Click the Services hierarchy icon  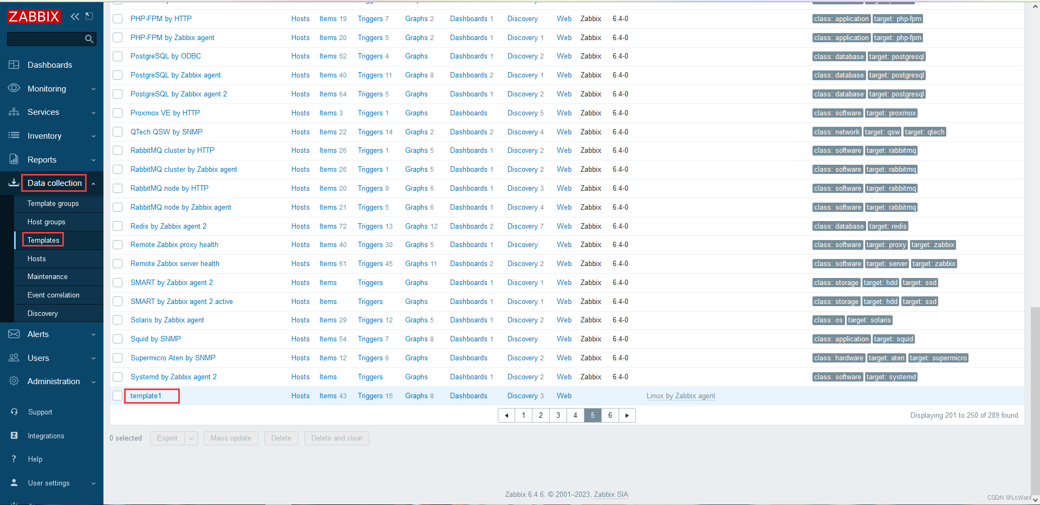(x=14, y=112)
